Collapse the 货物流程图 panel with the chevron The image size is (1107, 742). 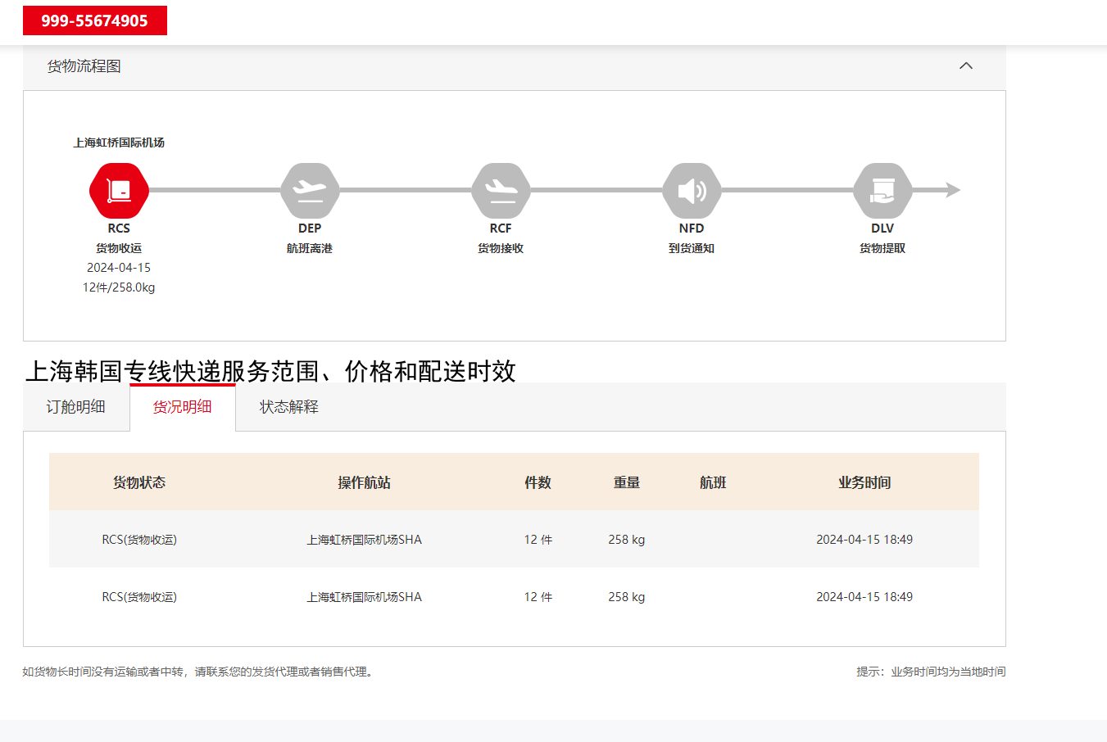[966, 66]
